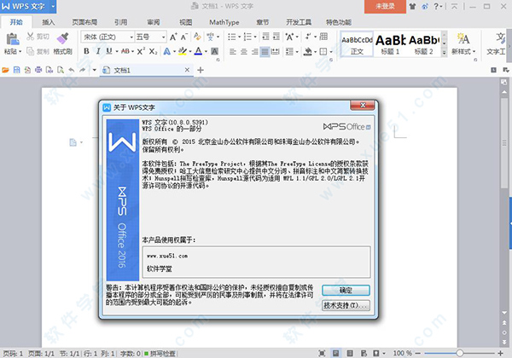Close the 文档1 document tab

click(187, 69)
